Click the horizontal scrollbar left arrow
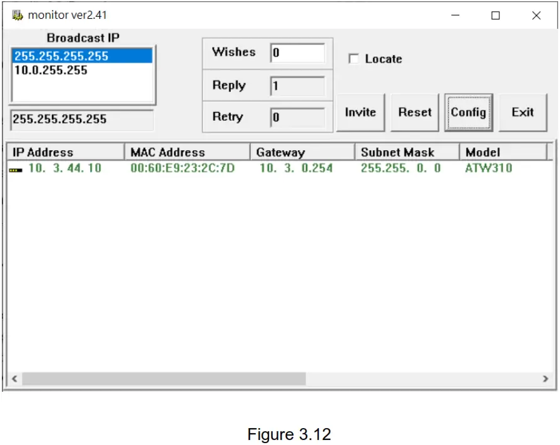The height and width of the screenshot is (445, 560). [x=14, y=379]
